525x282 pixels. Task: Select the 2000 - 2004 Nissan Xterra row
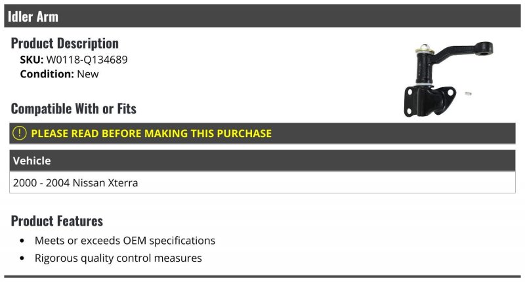click(262, 183)
